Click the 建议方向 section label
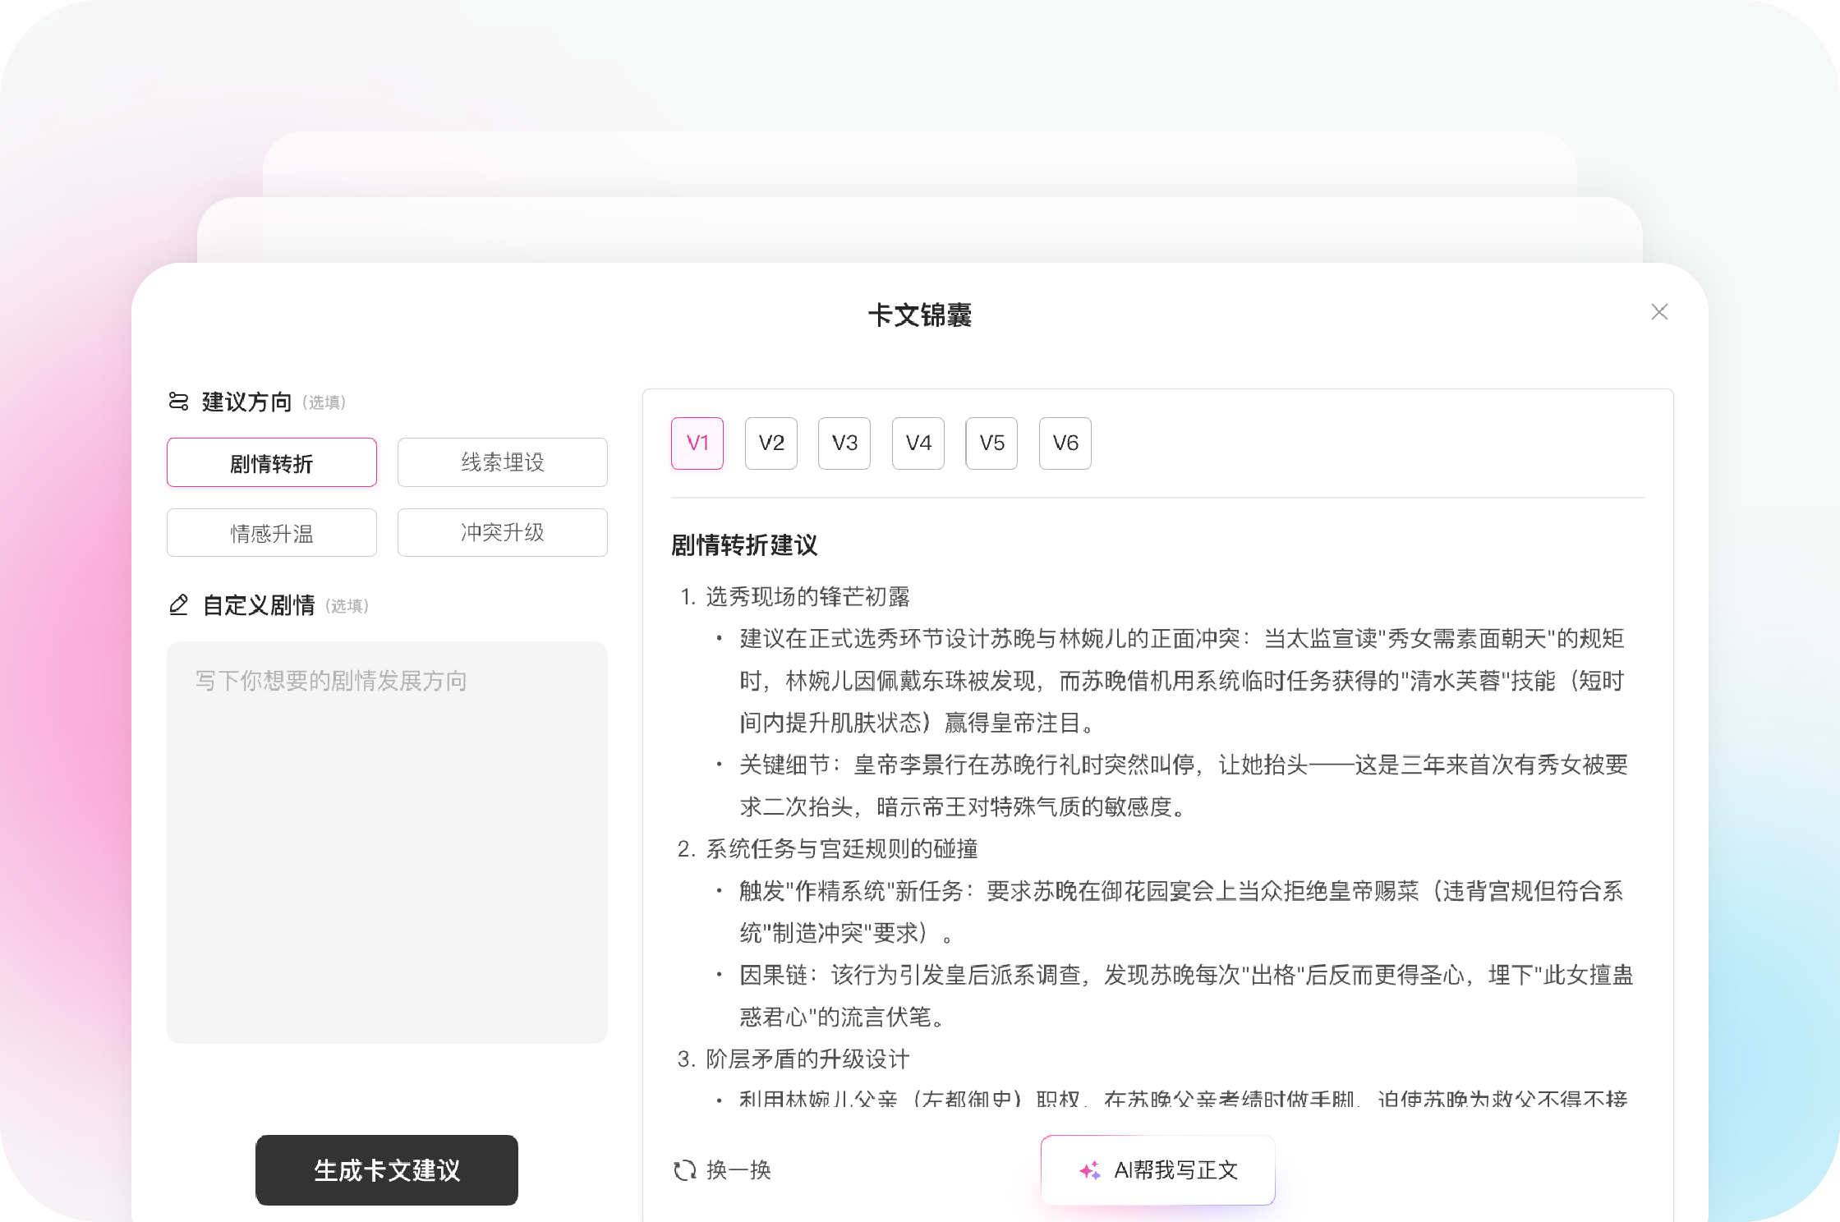 pyautogui.click(x=246, y=402)
